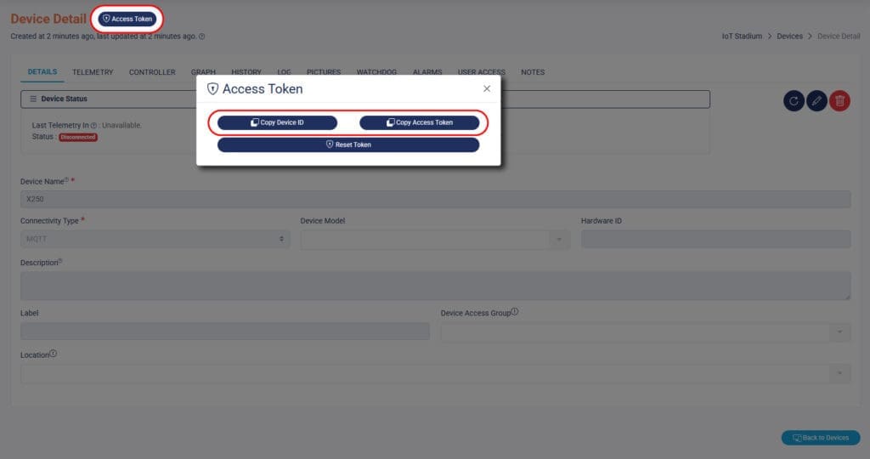Click info icon next to Last Telemetry In
Screen dimensions: 870x459
pos(93,125)
